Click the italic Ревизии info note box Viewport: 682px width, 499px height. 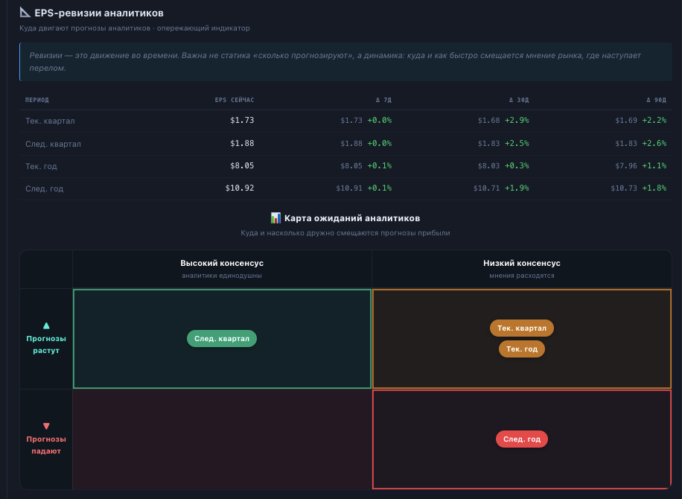(345, 62)
